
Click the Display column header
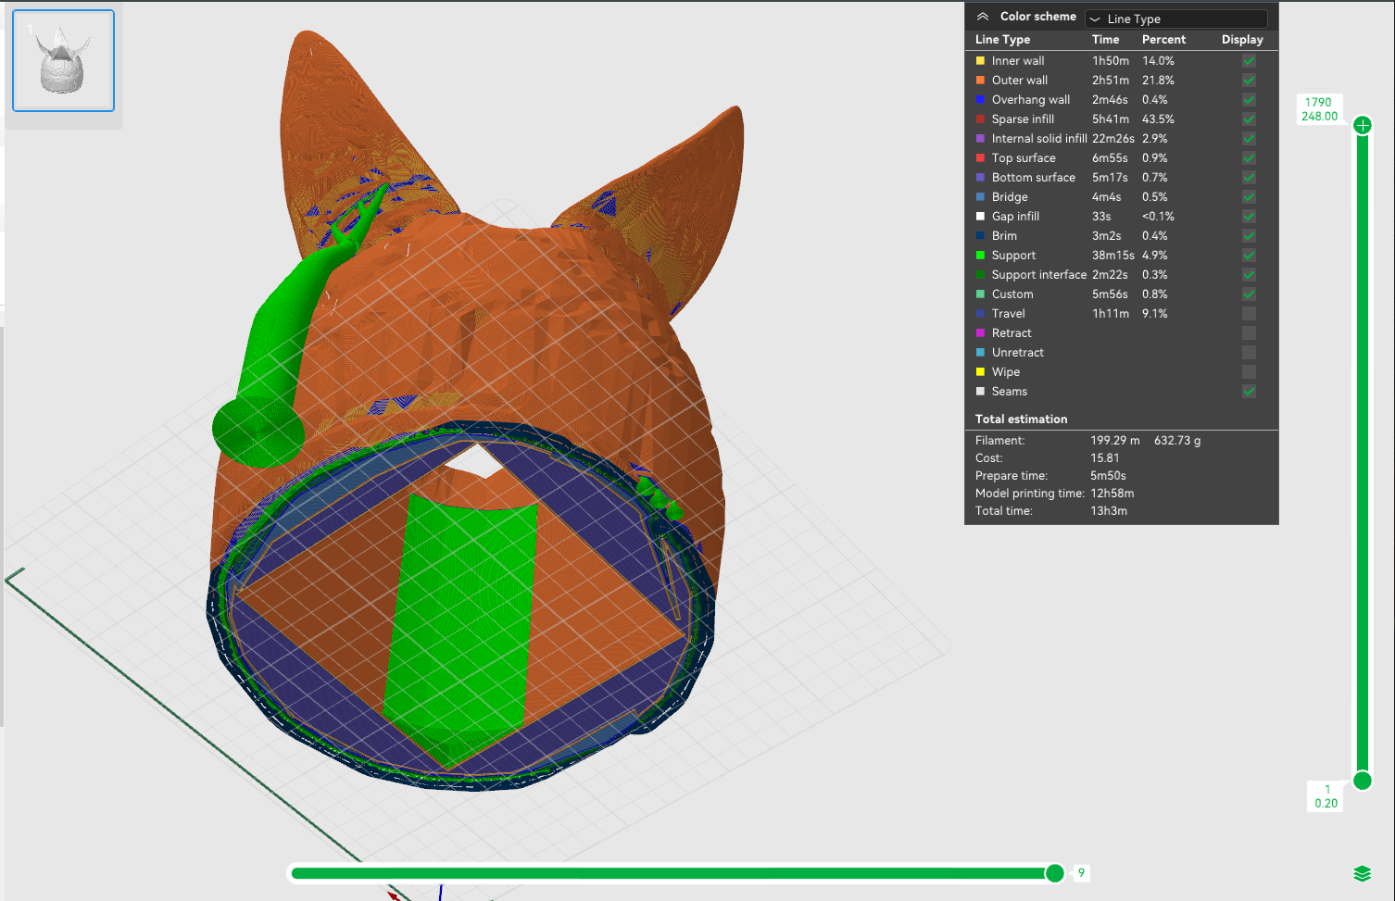(x=1242, y=40)
